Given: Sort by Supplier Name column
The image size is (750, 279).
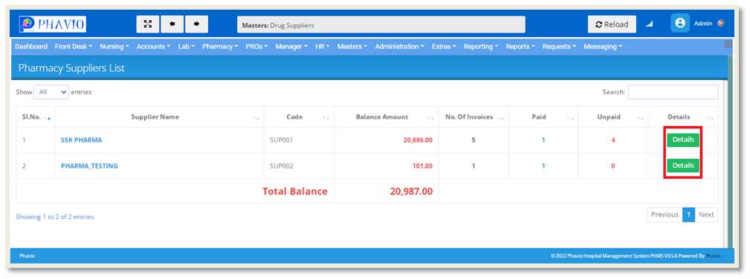Looking at the screenshot, I should tap(159, 117).
